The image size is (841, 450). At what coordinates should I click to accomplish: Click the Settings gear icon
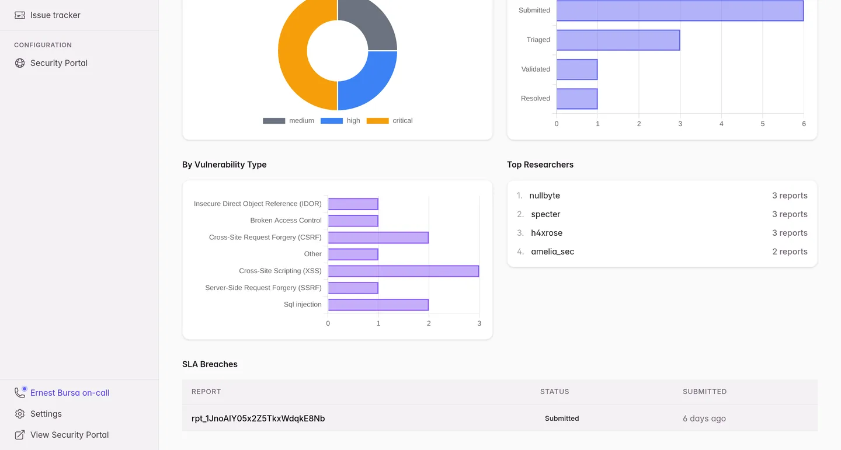click(x=20, y=414)
